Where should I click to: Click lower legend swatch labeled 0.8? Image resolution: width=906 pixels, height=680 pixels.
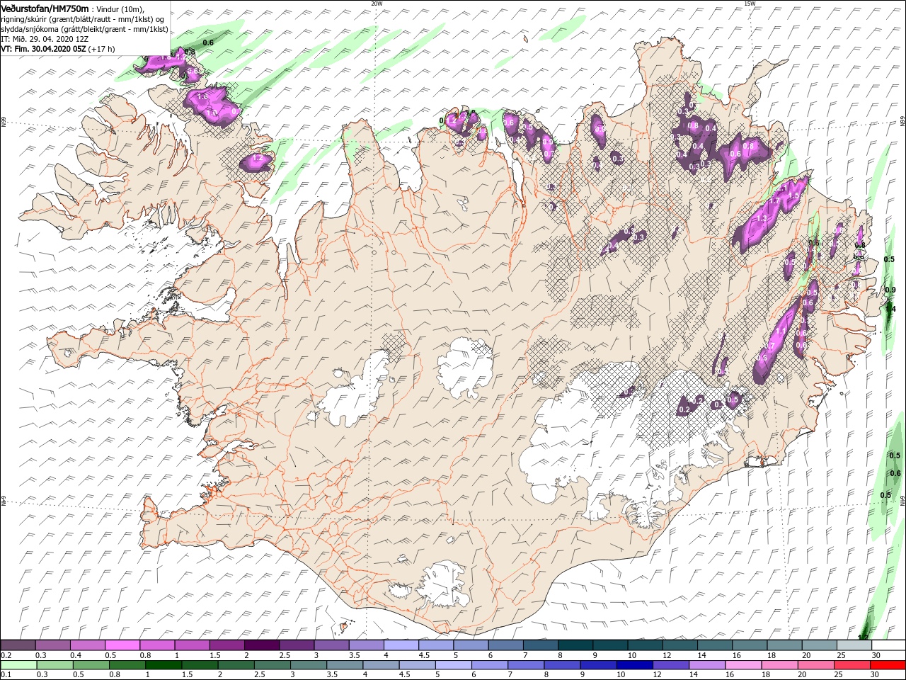[127, 665]
